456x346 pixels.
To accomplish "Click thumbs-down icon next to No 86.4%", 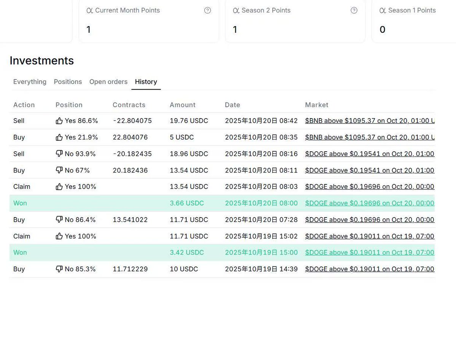I will (x=59, y=220).
